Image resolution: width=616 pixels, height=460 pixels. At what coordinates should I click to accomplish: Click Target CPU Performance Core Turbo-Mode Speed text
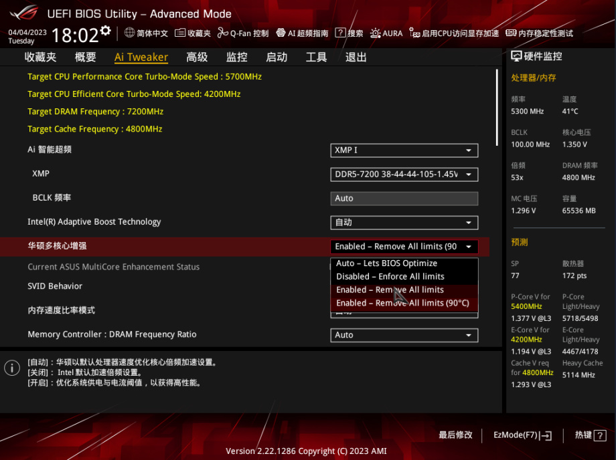(x=145, y=77)
